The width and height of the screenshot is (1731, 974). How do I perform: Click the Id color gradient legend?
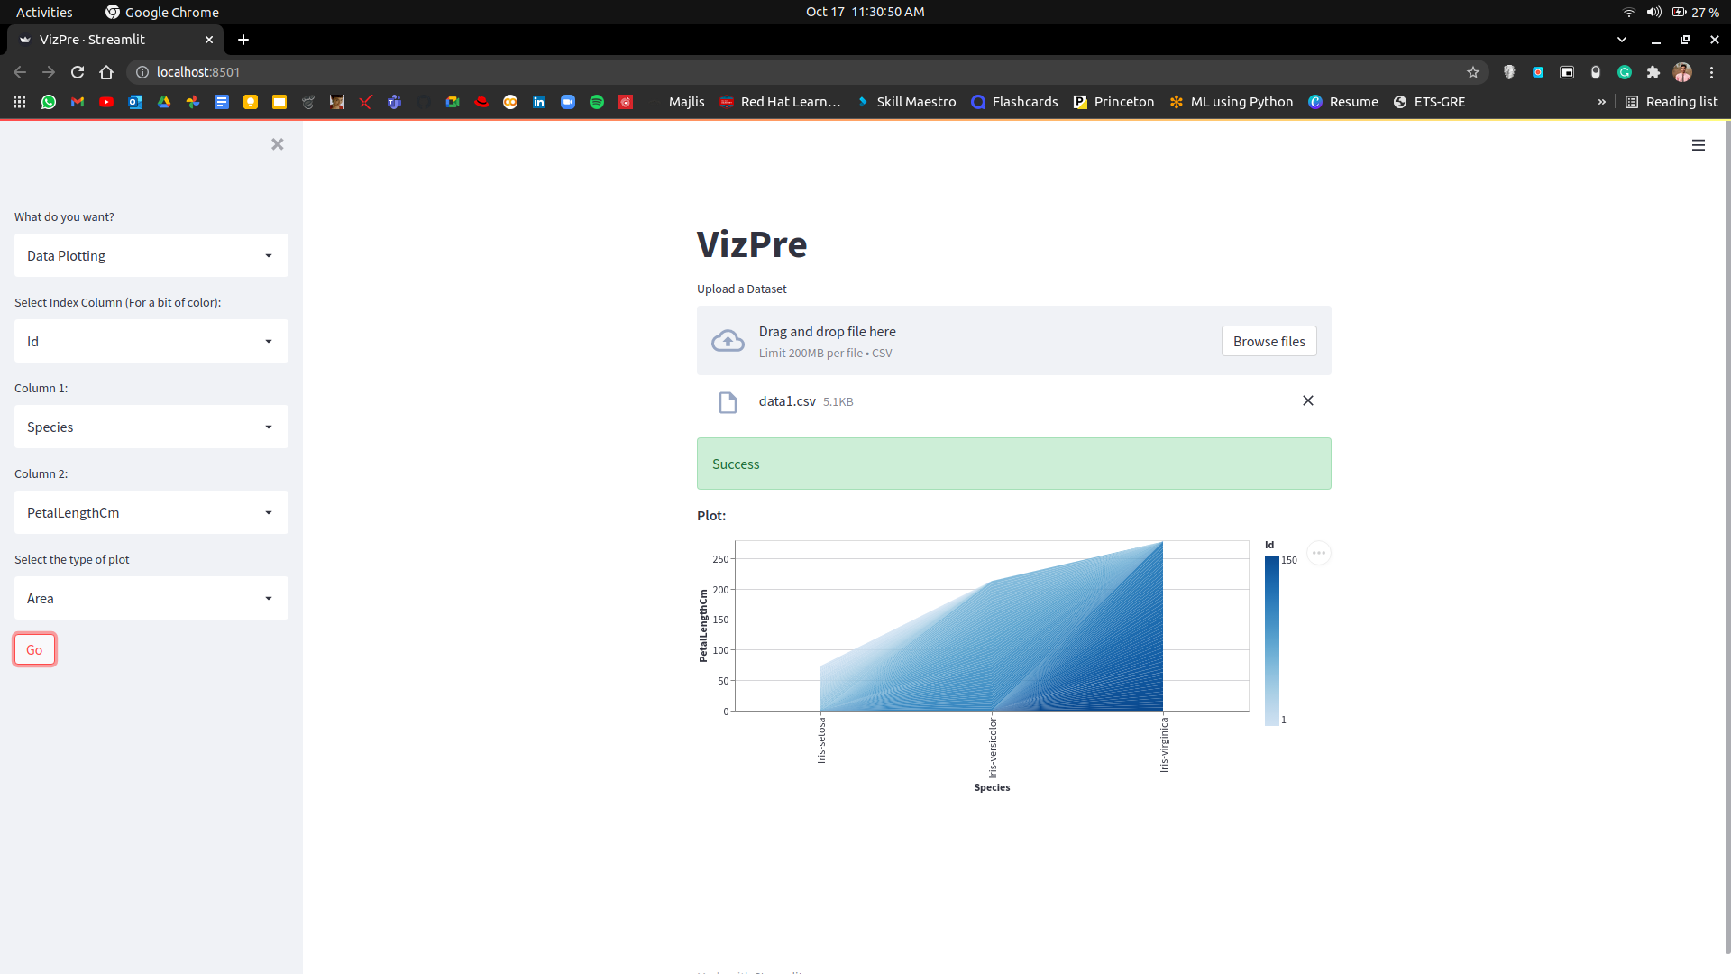tap(1271, 639)
